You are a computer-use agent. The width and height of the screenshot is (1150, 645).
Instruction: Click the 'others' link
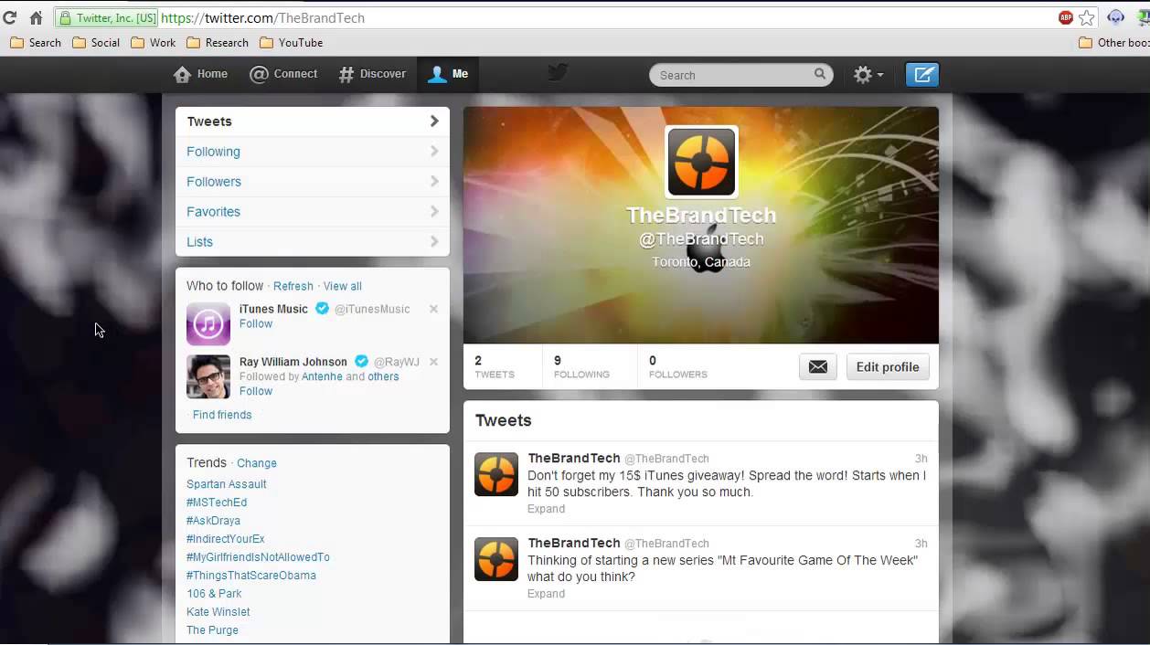pyautogui.click(x=384, y=376)
